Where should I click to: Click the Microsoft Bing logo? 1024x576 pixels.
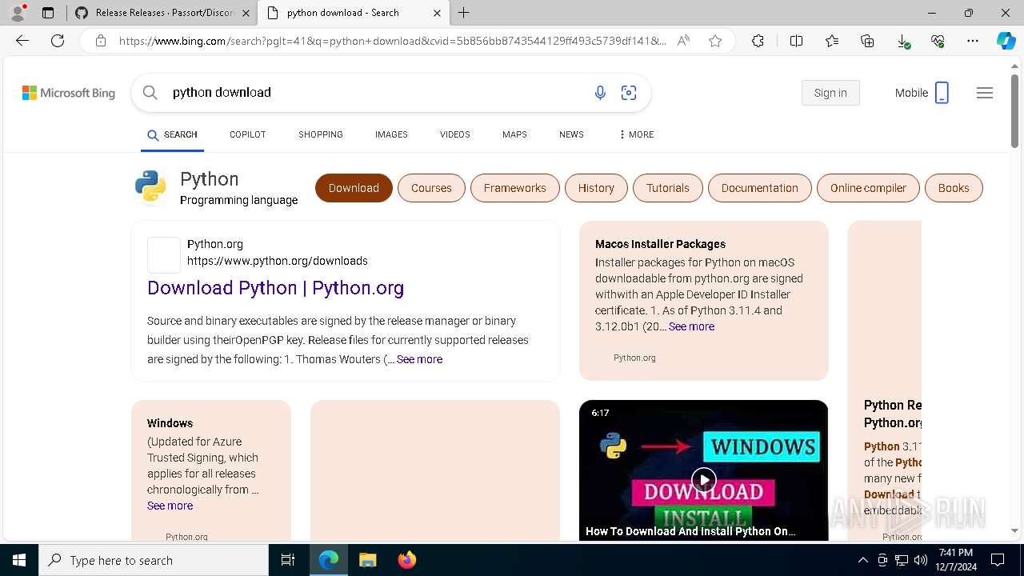69,93
